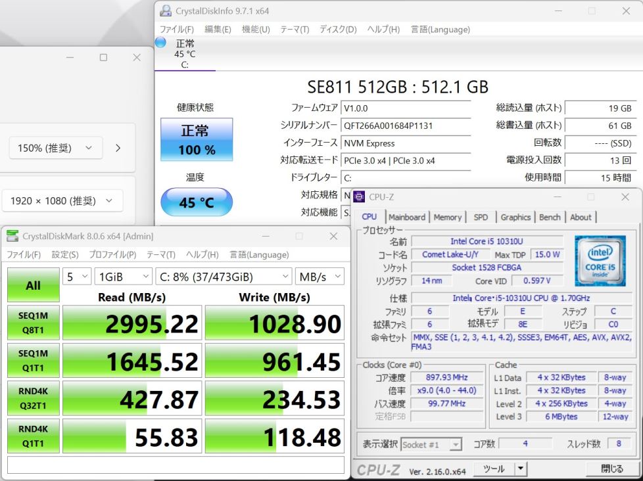
Task: Open the ディスク(D) menu in CrystalDiskInfo
Action: pos(338,30)
